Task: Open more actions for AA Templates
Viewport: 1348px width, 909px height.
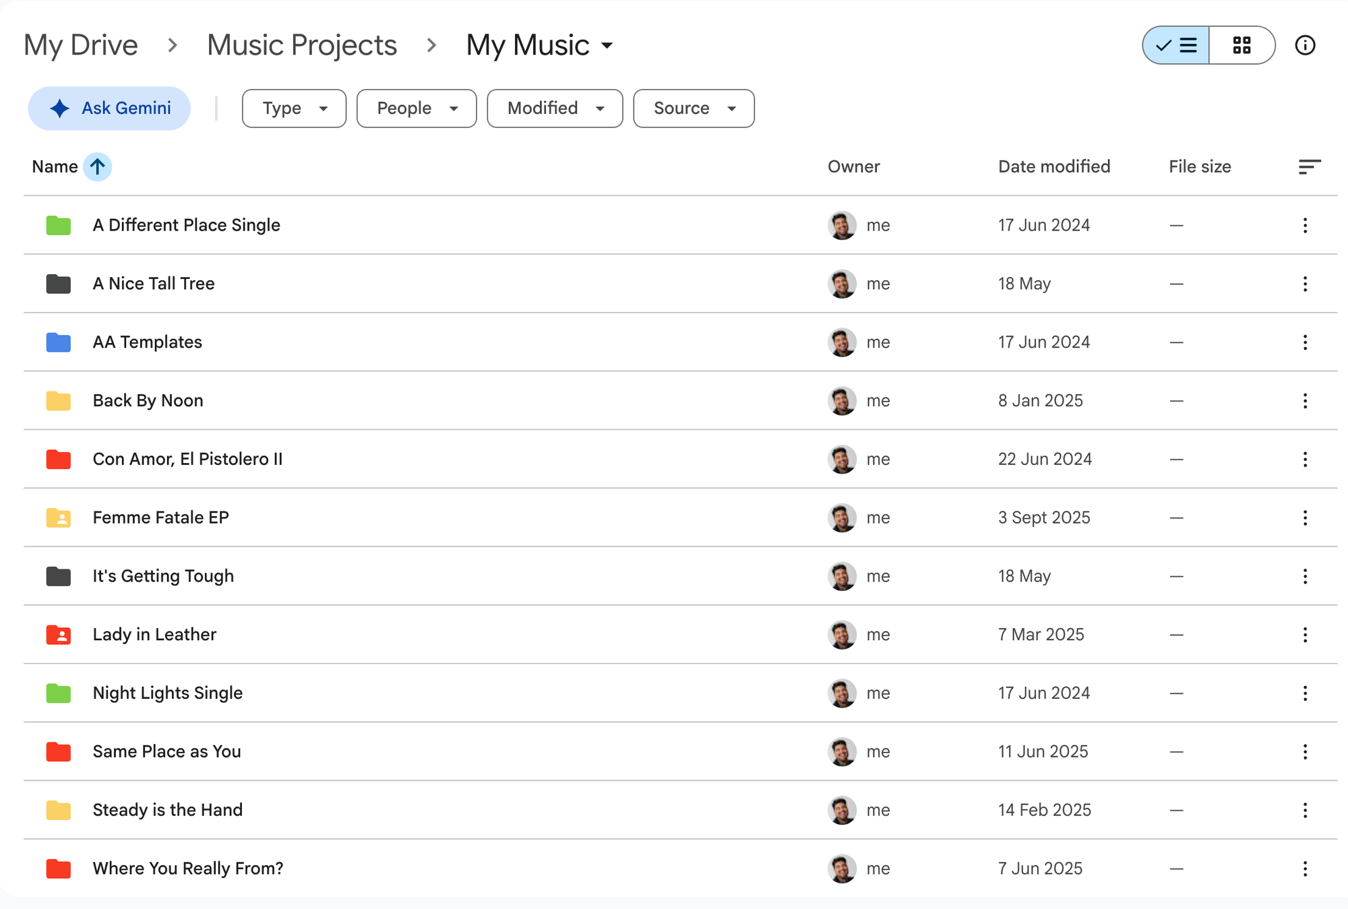Action: (x=1305, y=342)
